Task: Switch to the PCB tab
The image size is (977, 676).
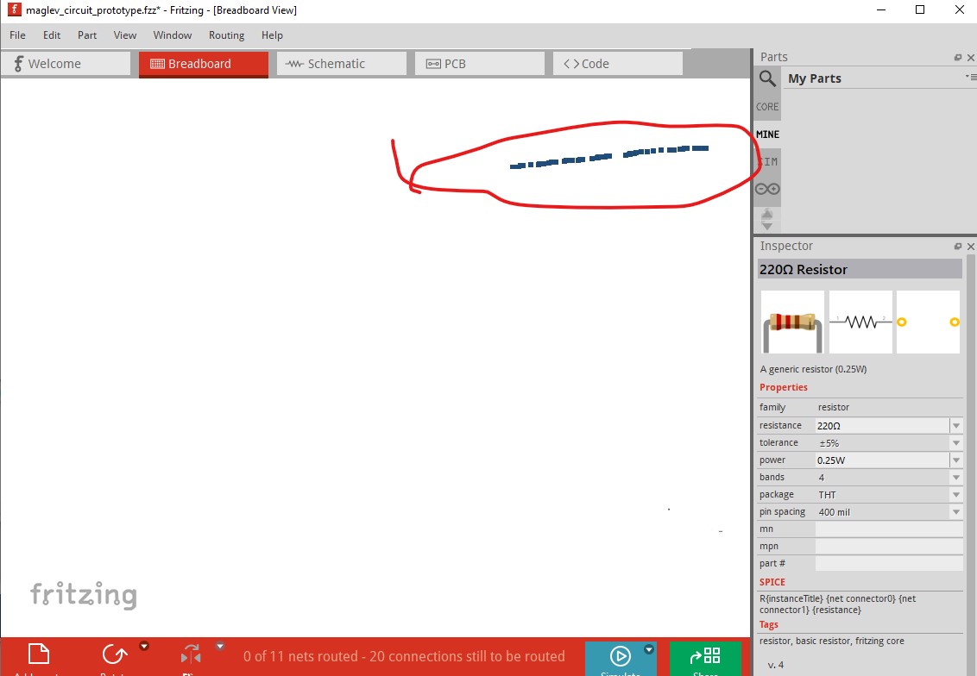Action: [480, 64]
